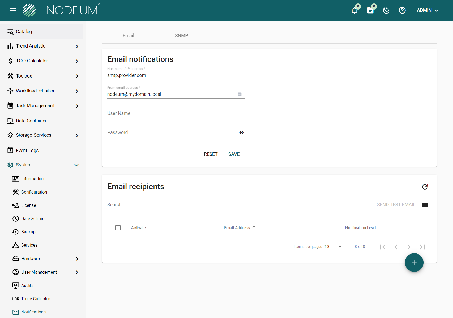Click the User Management person icon
Image resolution: width=453 pixels, height=318 pixels.
tap(16, 272)
